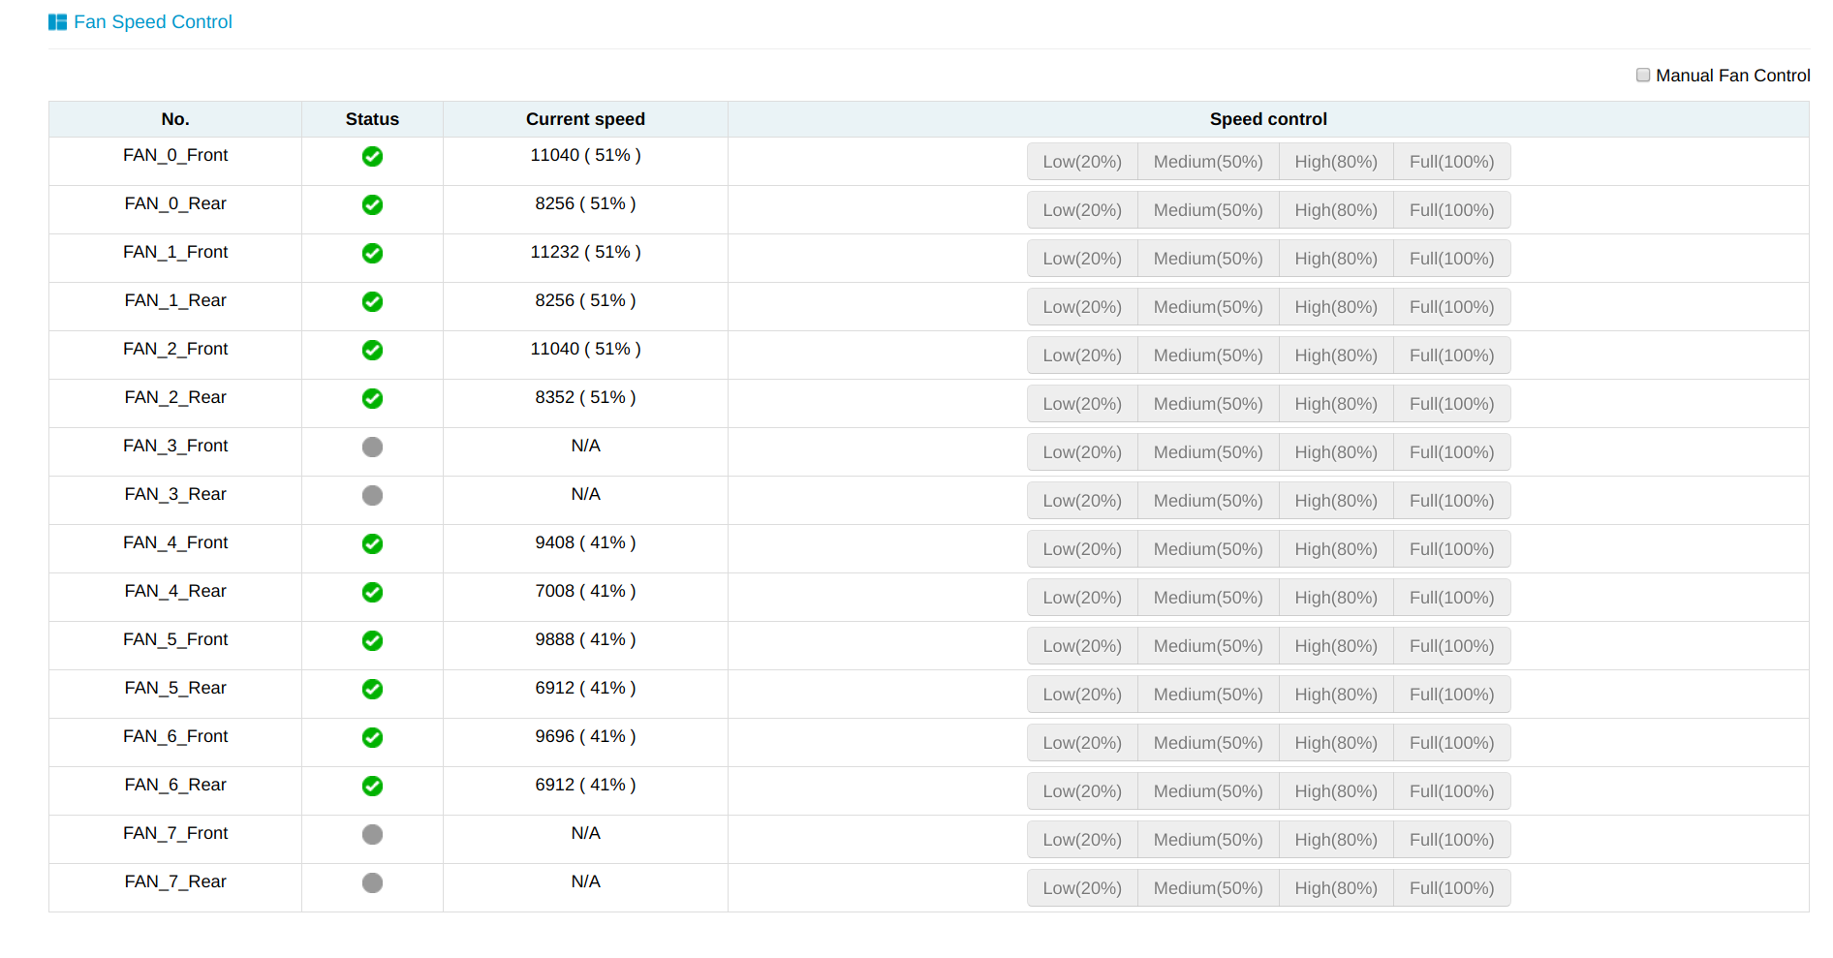1833x958 pixels.
Task: Click FAN_5_Rear current speed value
Action: (585, 688)
